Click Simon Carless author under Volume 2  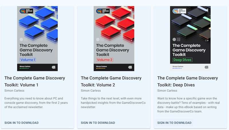pos(91,90)
